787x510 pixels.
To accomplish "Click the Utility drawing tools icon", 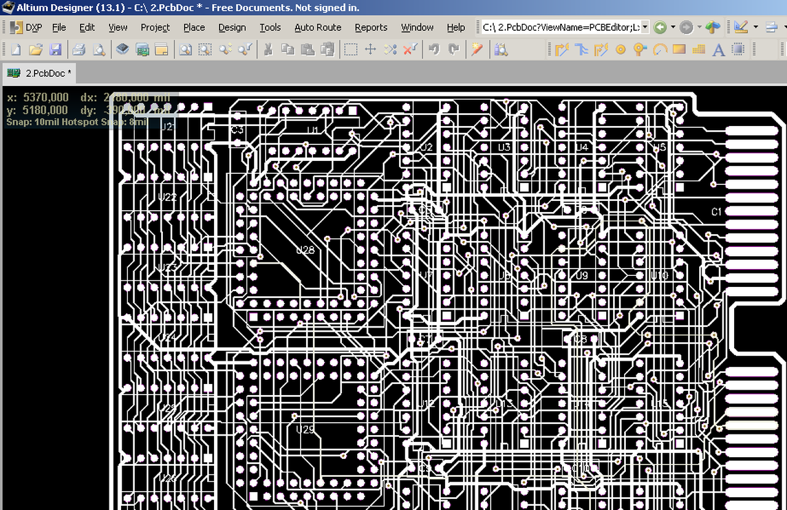I will pyautogui.click(x=740, y=28).
